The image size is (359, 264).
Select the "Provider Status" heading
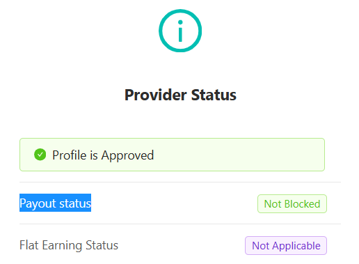pos(180,95)
